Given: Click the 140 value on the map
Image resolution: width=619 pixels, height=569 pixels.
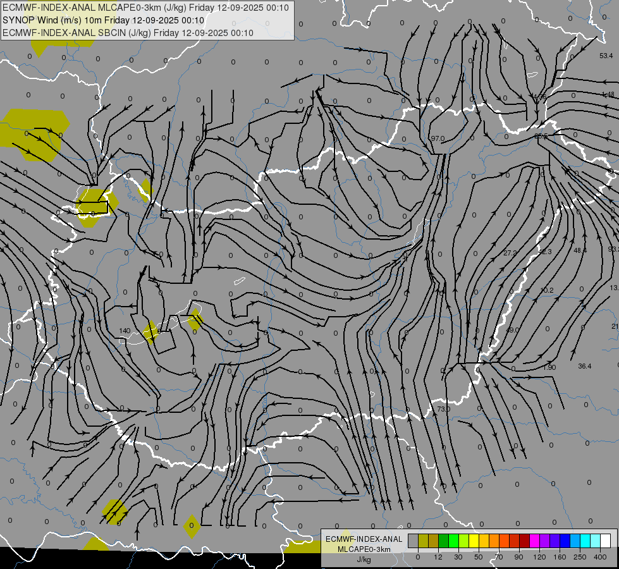Looking at the screenshot, I should coord(125,331).
